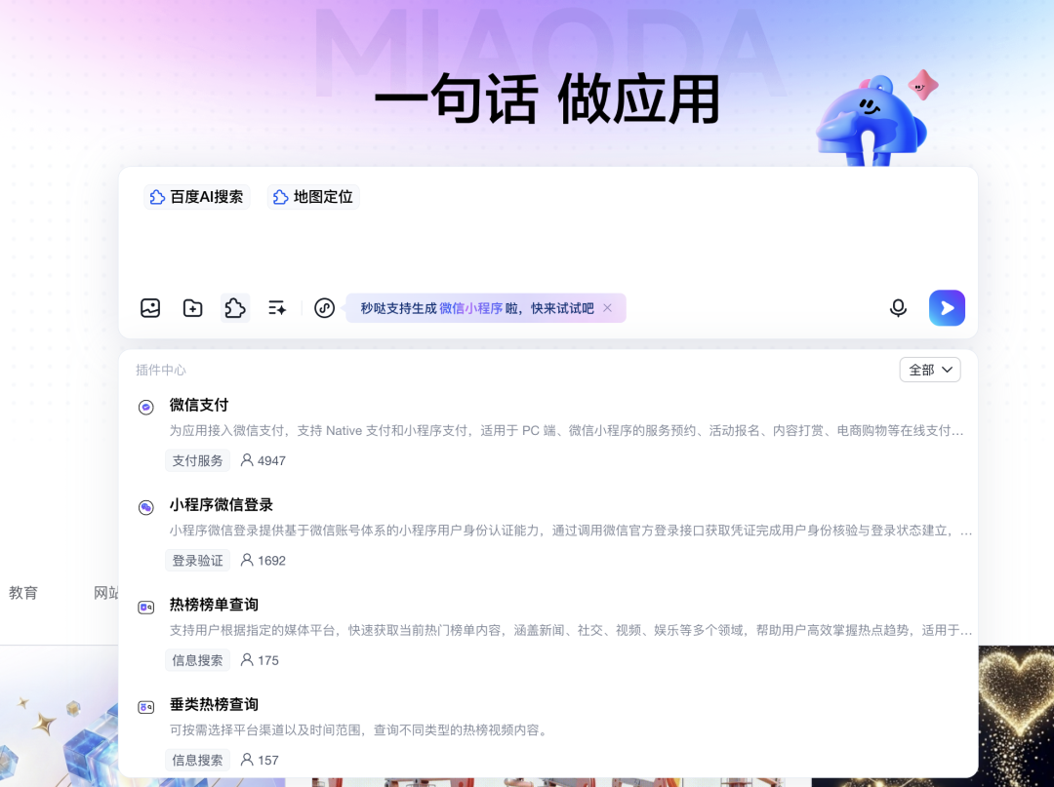Screen dimensions: 1054x787
Task: Toggle the plugin puzzle icon in toolbar
Action: [234, 308]
